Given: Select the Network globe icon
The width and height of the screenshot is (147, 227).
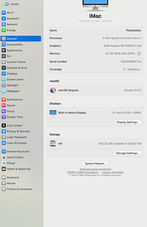Looking at the screenshot, I should click(4, 24).
